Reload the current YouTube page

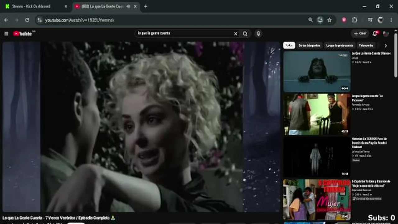tap(27, 20)
